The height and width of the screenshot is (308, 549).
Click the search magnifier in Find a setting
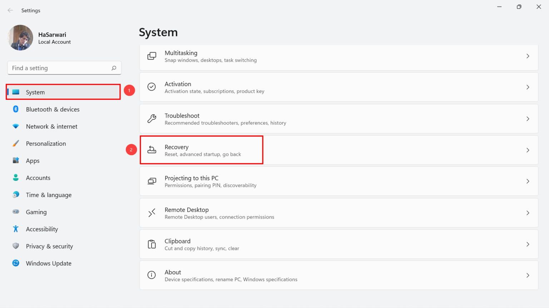click(x=113, y=68)
